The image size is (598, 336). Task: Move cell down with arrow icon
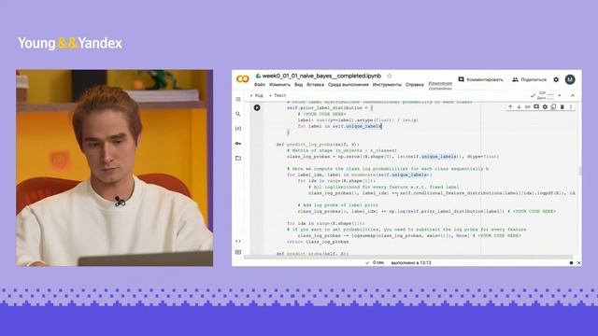520,107
